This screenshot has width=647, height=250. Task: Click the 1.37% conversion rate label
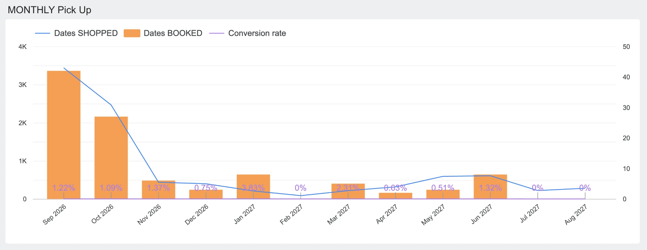click(159, 188)
